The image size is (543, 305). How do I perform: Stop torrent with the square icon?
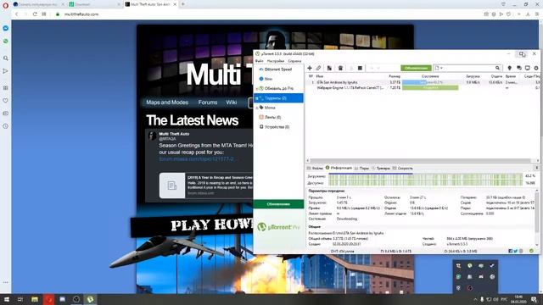coord(360,68)
